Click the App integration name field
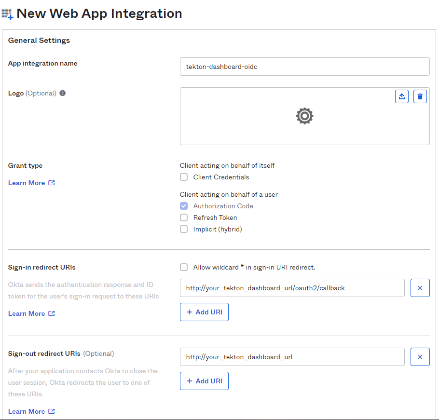This screenshot has width=439, height=420. click(x=304, y=67)
